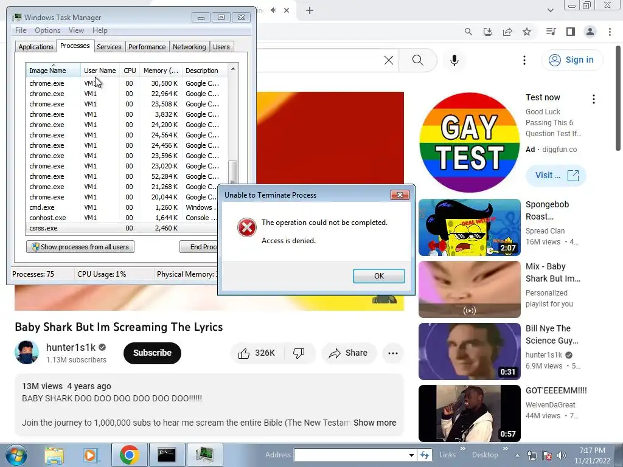The image size is (623, 467).
Task: Switch to the Services tab
Action: pyautogui.click(x=109, y=47)
